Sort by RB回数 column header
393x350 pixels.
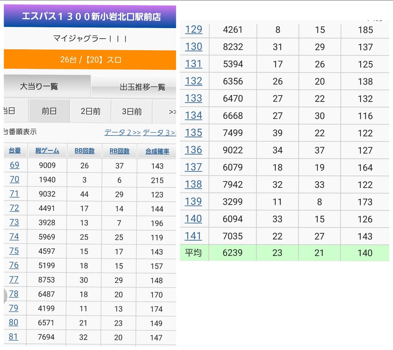(x=120, y=151)
